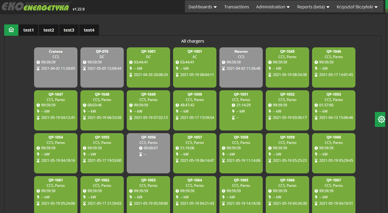Select the test3 tab
This screenshot has height=213, width=388.
[69, 30]
